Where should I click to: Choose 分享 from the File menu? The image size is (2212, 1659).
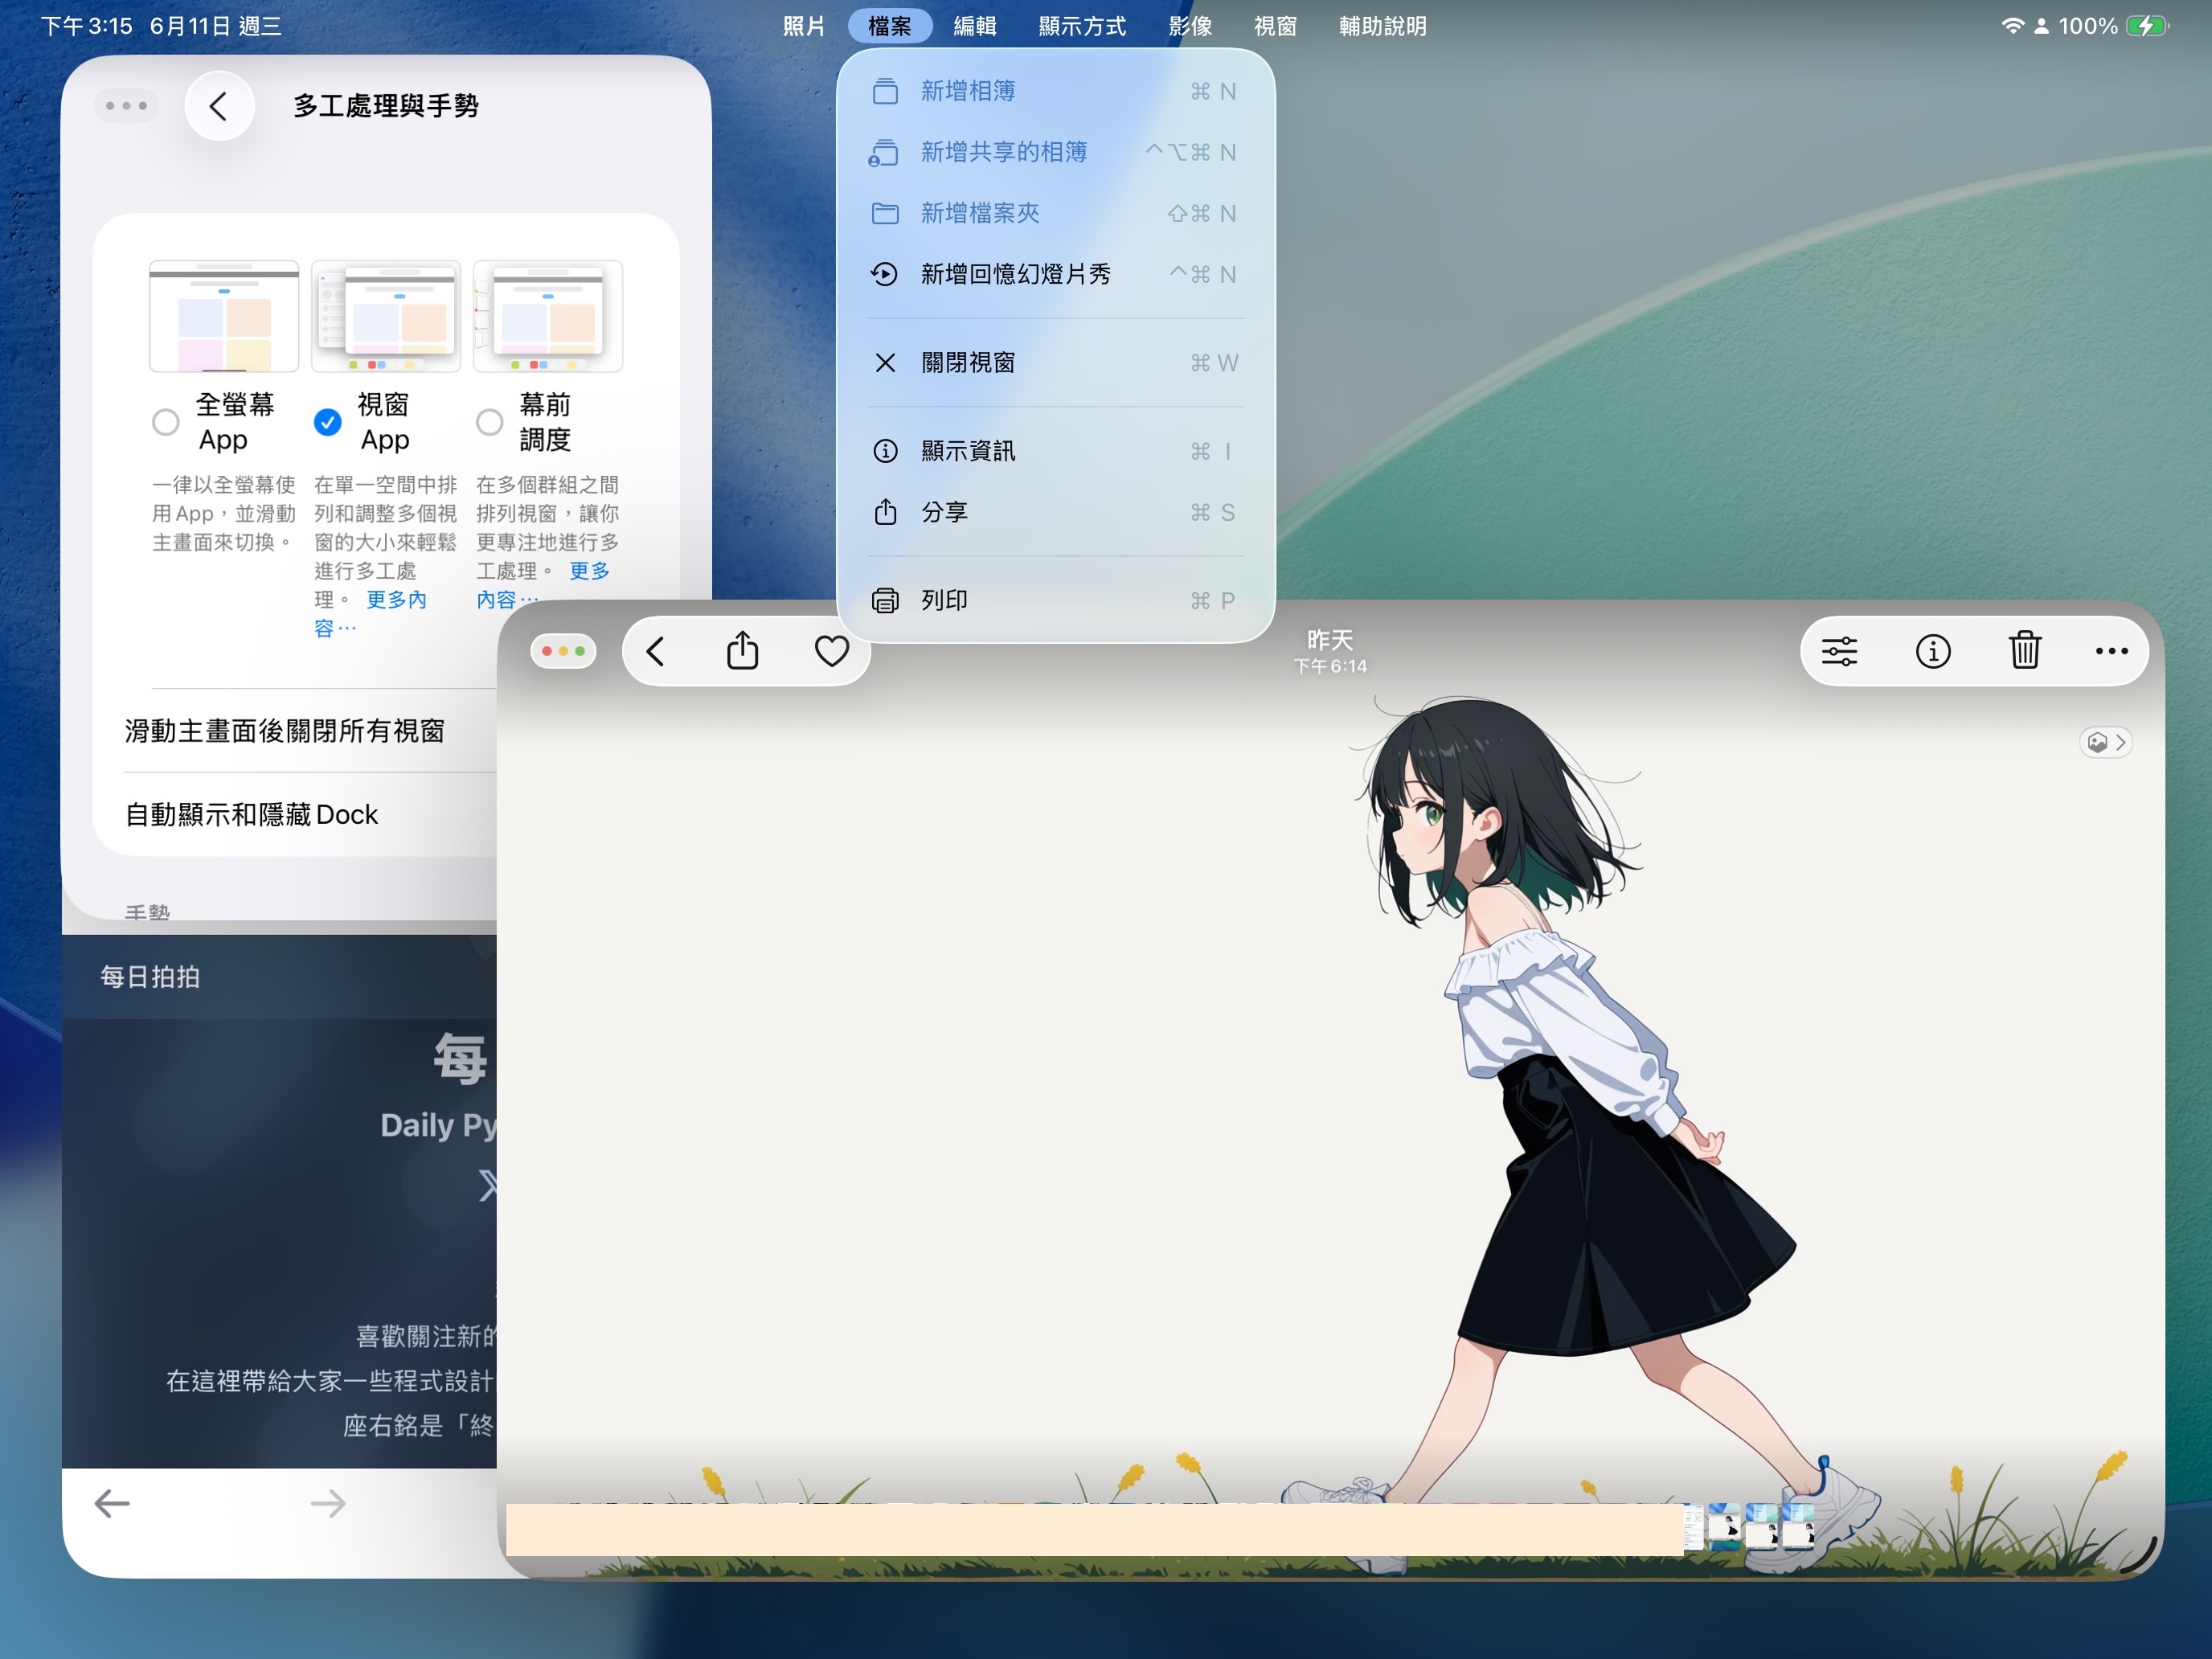[x=1055, y=512]
